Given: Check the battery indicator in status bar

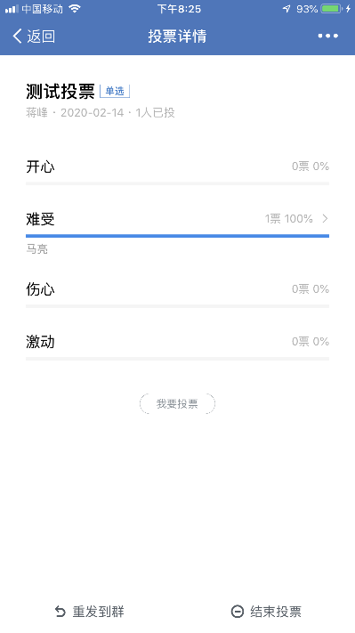Looking at the screenshot, I should point(332,9).
